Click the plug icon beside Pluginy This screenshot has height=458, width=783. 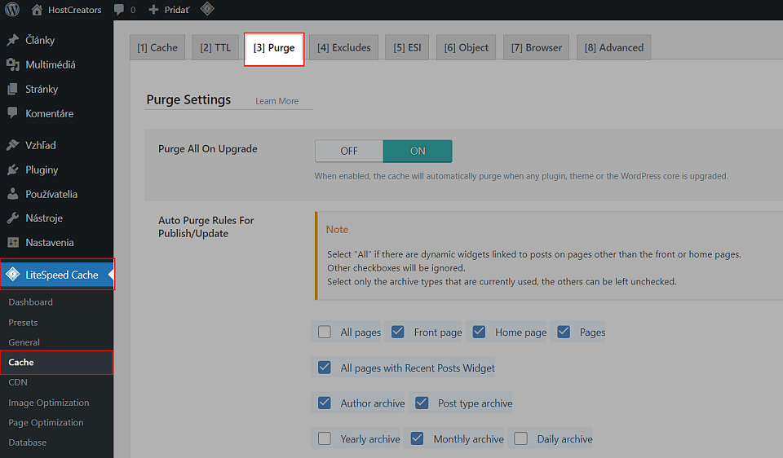click(13, 170)
